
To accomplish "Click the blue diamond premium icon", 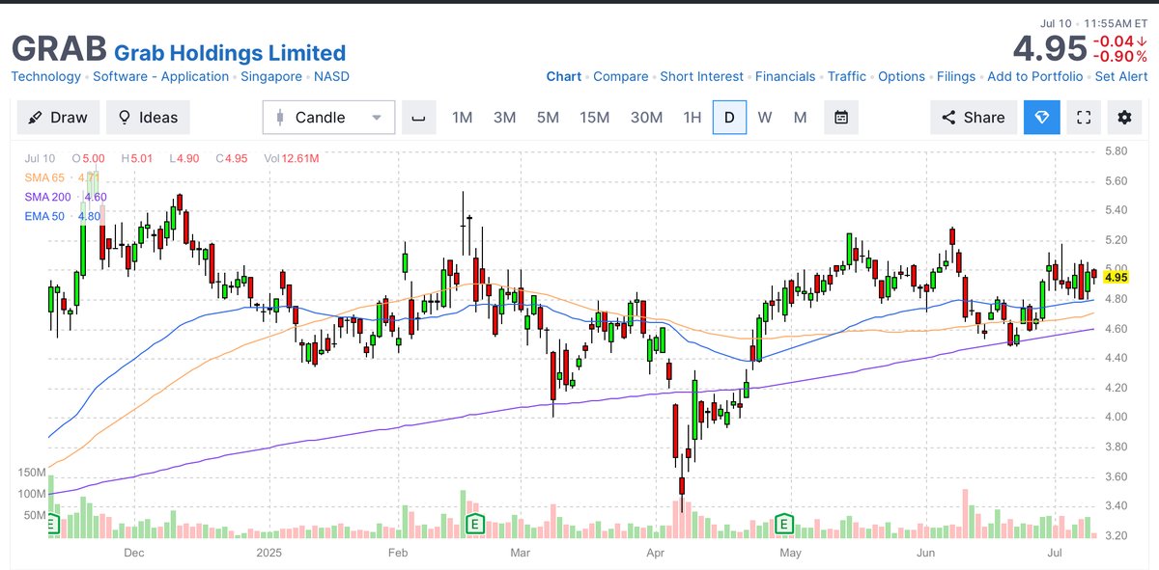I will click(1042, 118).
